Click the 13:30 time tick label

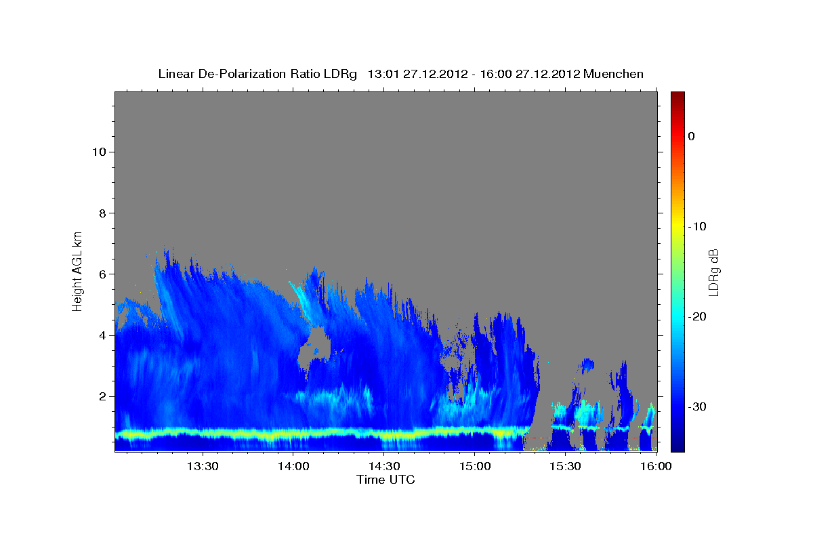[x=202, y=466]
